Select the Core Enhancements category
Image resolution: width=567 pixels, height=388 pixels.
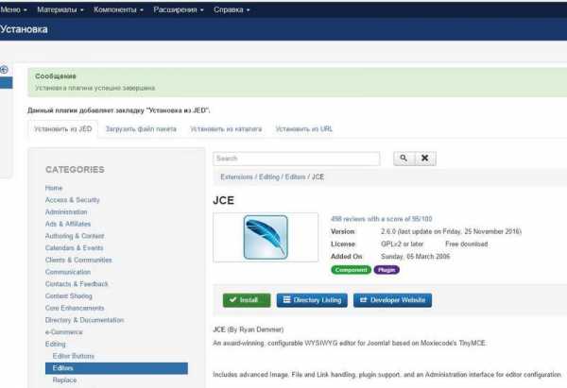pyautogui.click(x=75, y=308)
